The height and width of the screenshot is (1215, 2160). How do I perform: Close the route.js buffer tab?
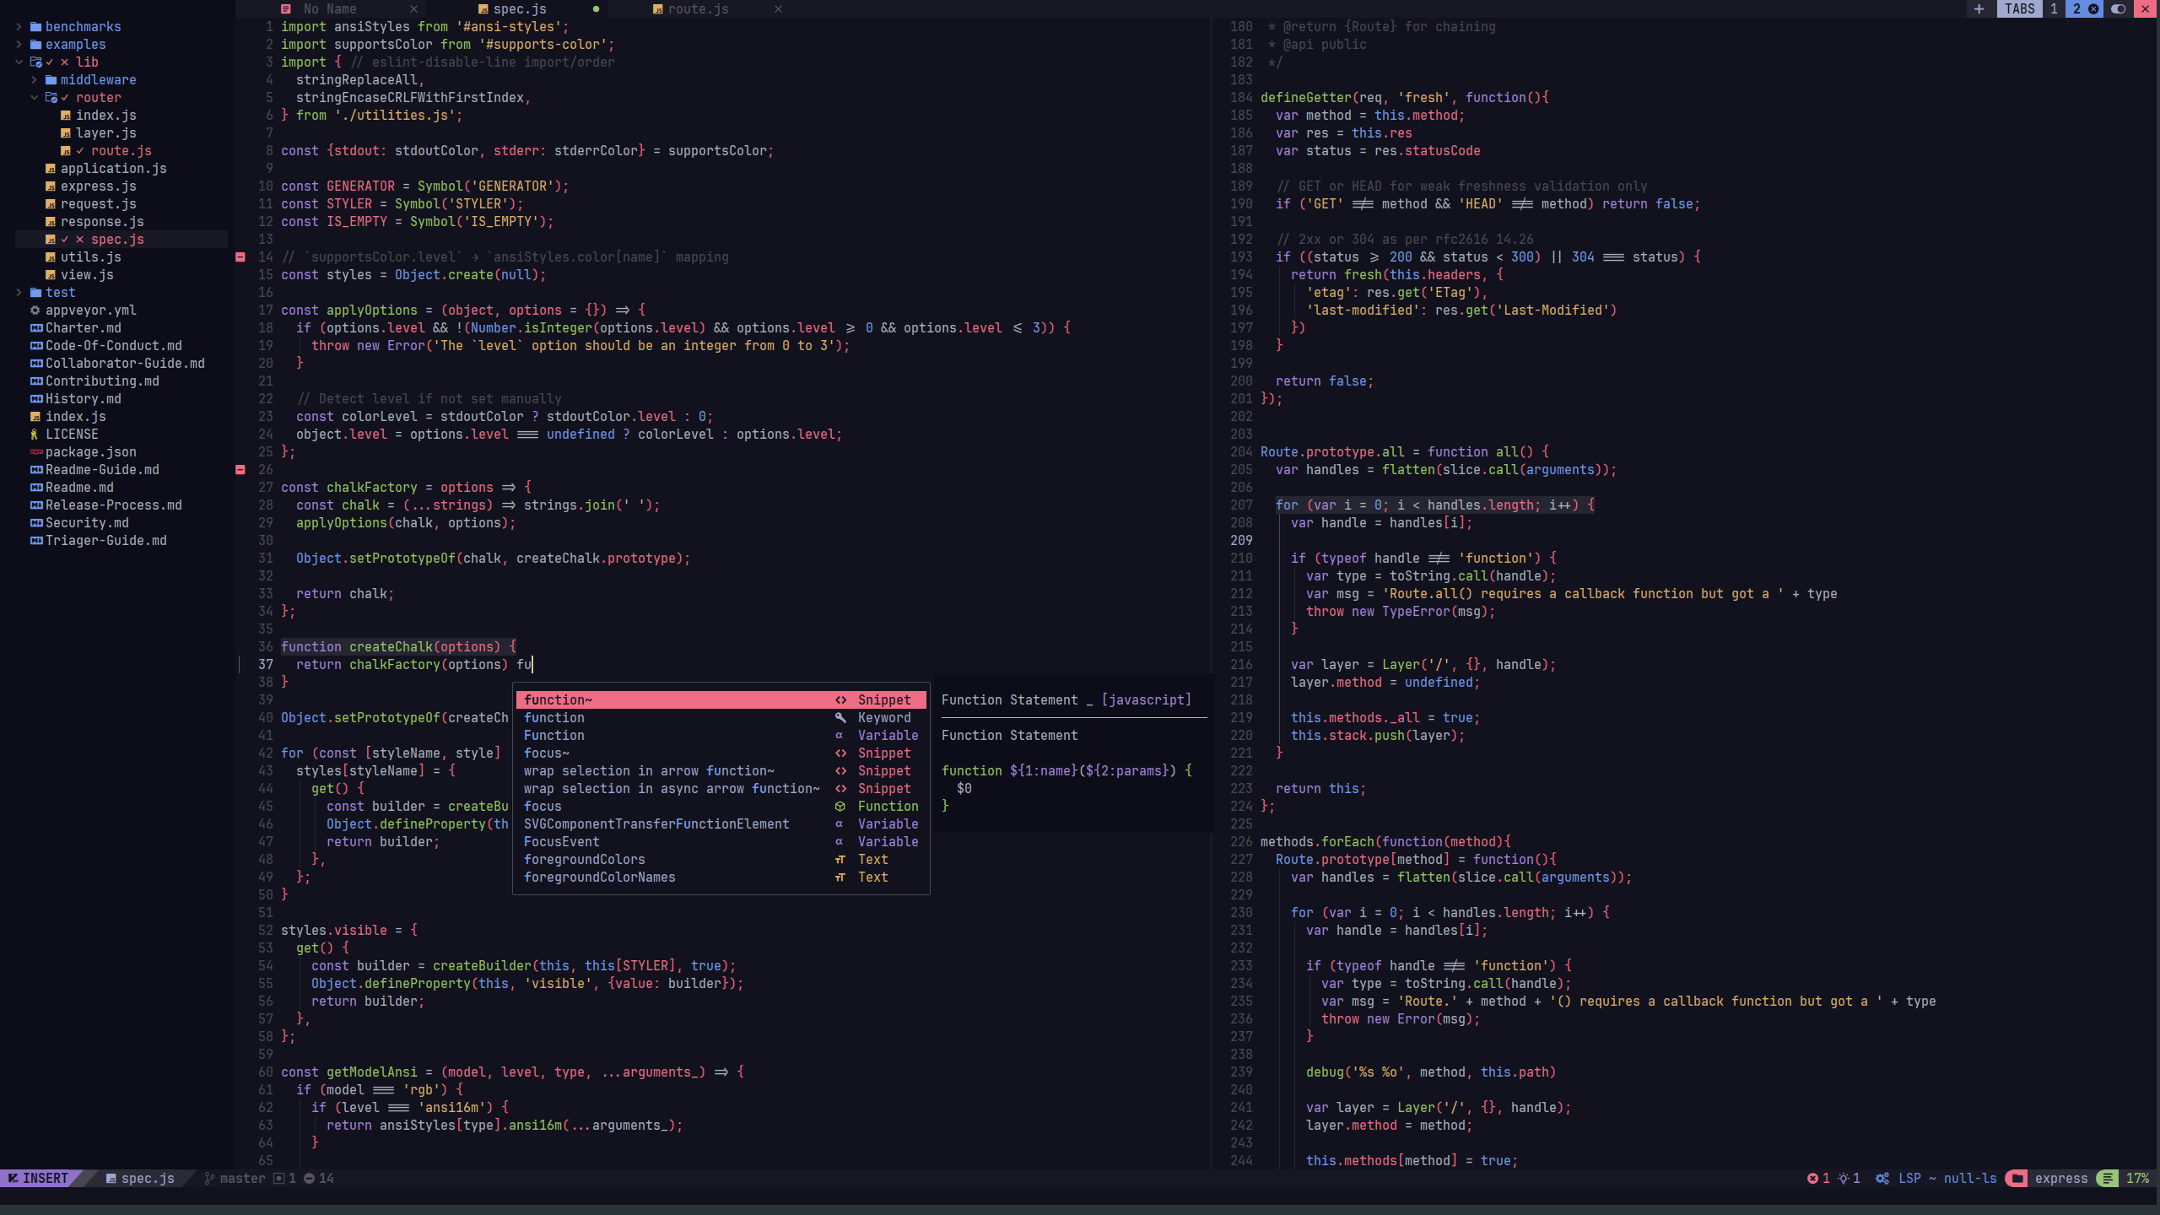click(778, 8)
